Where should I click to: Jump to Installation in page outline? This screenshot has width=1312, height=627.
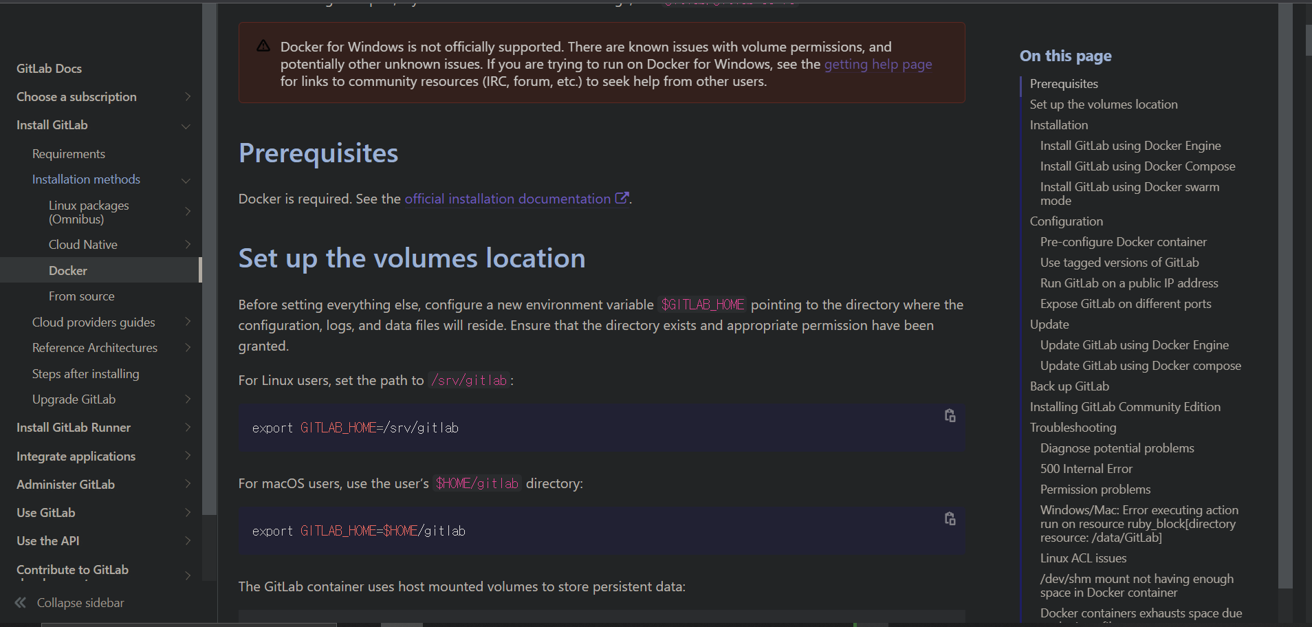coord(1059,125)
